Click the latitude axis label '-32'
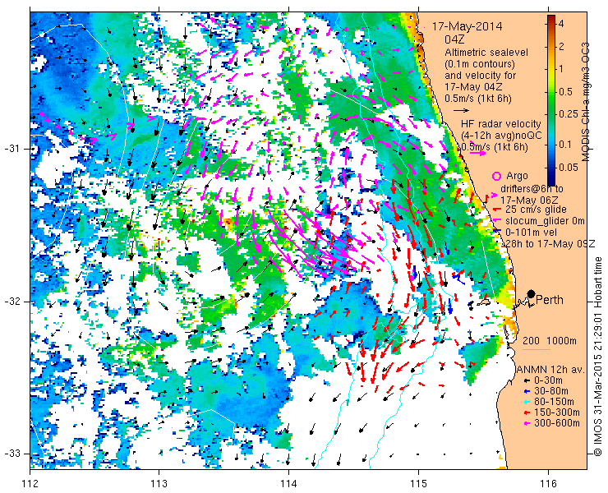The width and height of the screenshot is (608, 493). [x=12, y=301]
